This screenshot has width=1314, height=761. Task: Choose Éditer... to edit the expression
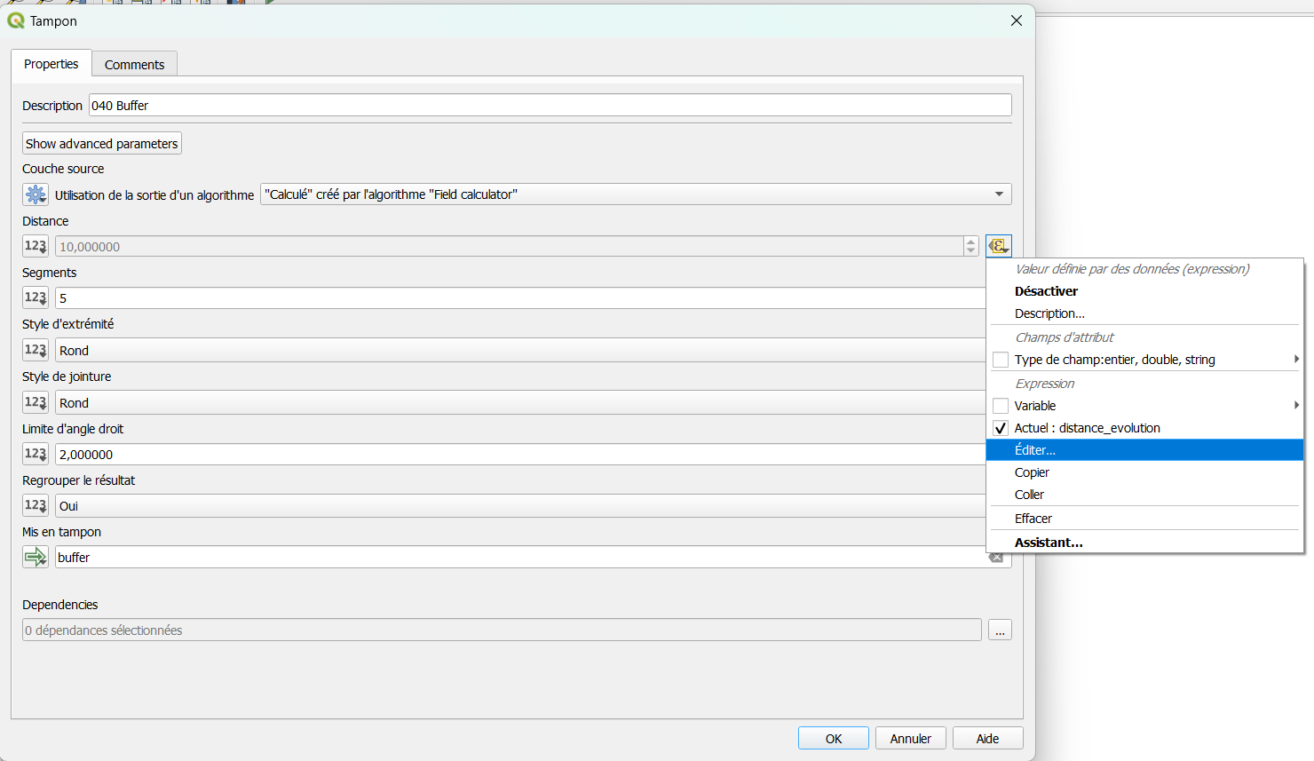coord(1144,450)
